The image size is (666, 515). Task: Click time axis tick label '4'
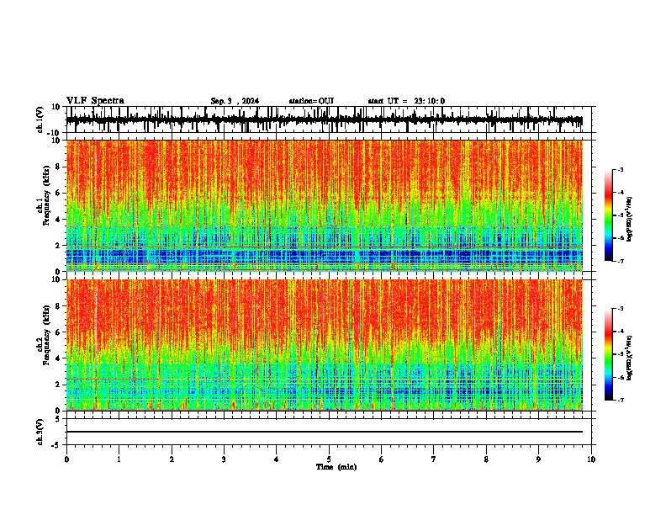coord(277,459)
